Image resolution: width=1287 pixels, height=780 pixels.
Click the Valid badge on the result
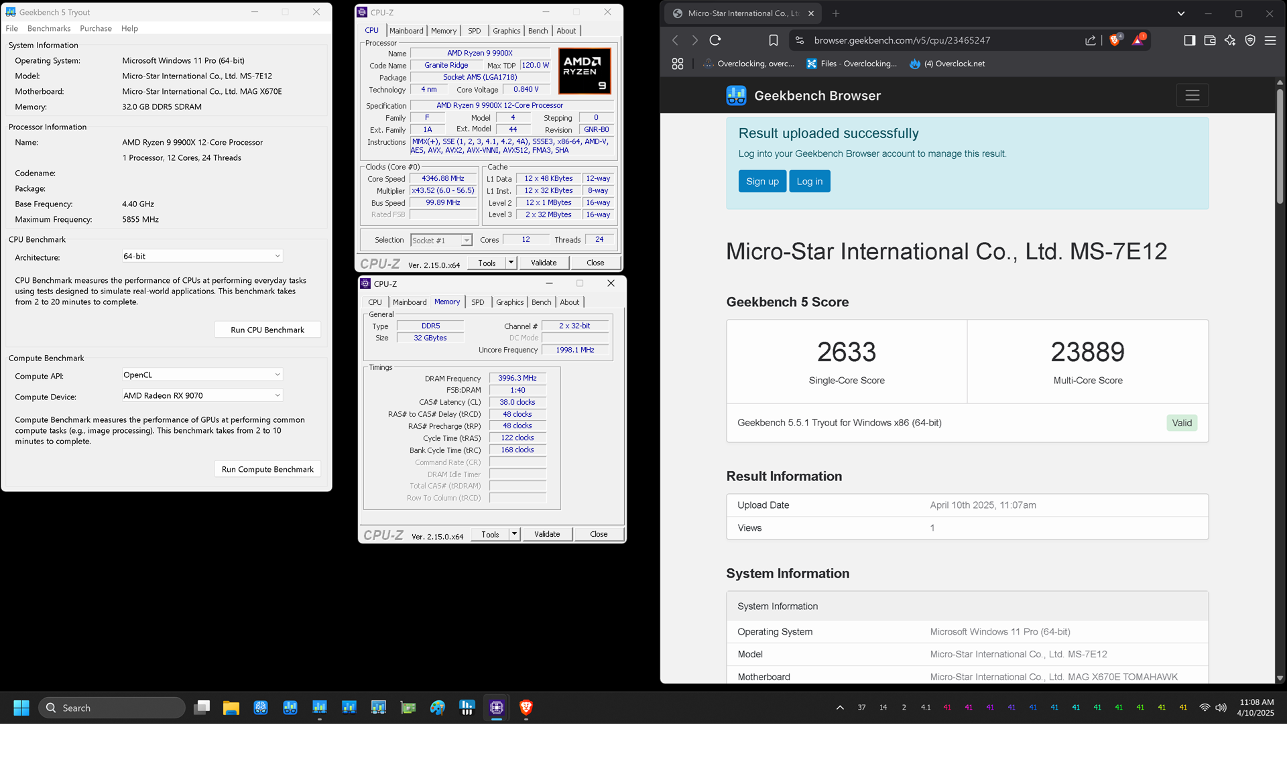(1182, 423)
